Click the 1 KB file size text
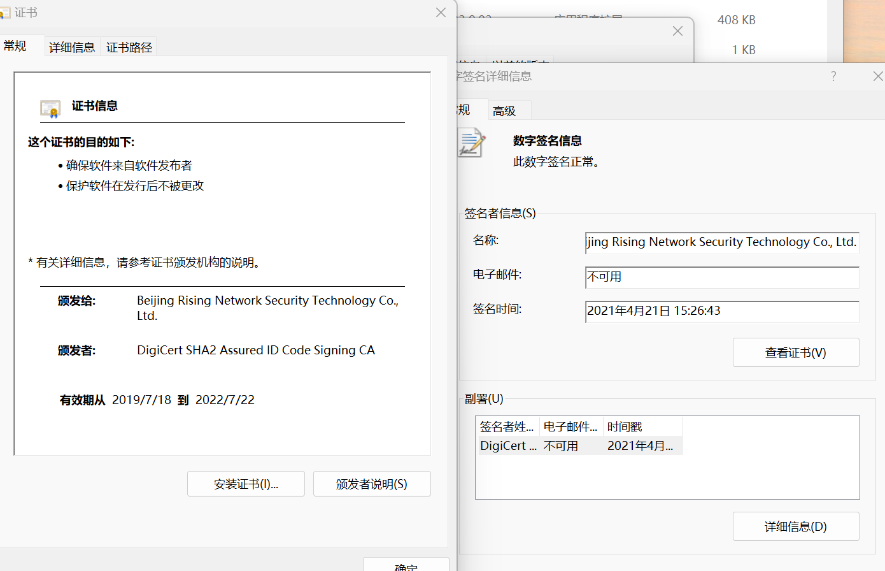The width and height of the screenshot is (885, 571). coord(744,50)
